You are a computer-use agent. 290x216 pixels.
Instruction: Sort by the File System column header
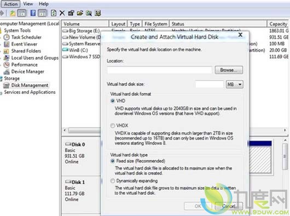156,24
